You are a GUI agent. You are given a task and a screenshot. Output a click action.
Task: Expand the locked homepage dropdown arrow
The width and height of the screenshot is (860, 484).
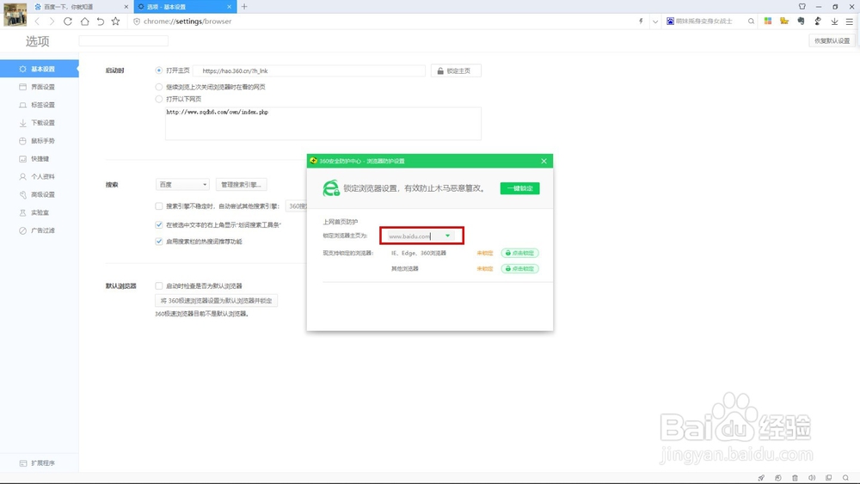(447, 236)
